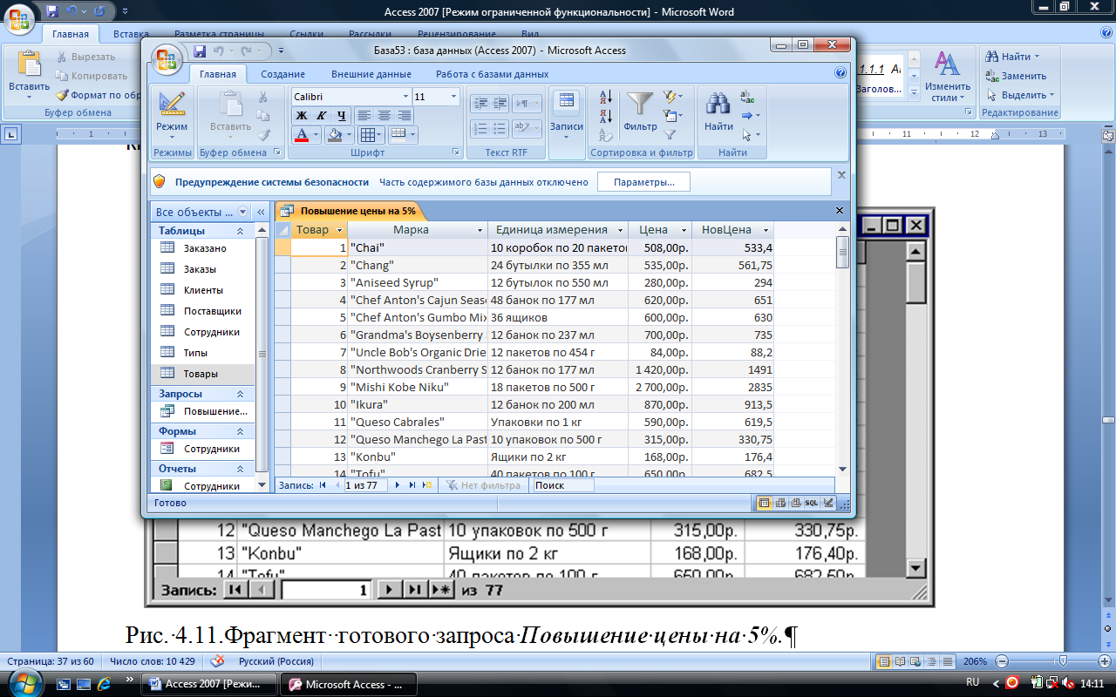Save via Access quick access toolbar
Screen dimensions: 1116x697
201,51
